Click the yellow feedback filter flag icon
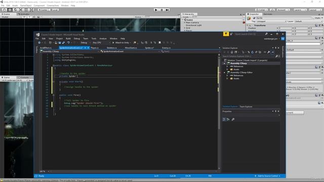This screenshot has height=182, width=324. 226,34
